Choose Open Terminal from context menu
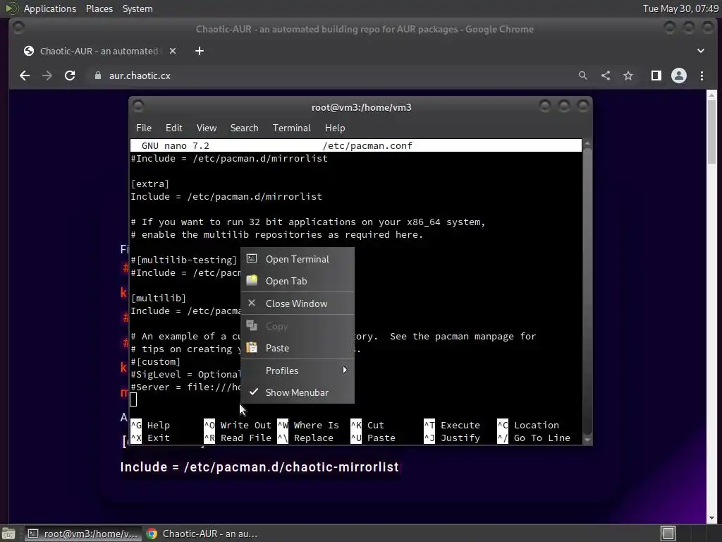The image size is (722, 542). click(x=298, y=259)
